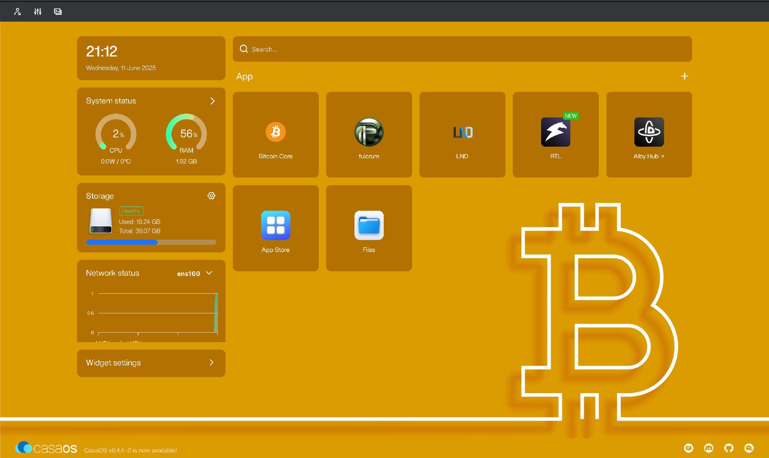This screenshot has height=458, width=769.
Task: Open the LND app tile
Action: (x=462, y=135)
